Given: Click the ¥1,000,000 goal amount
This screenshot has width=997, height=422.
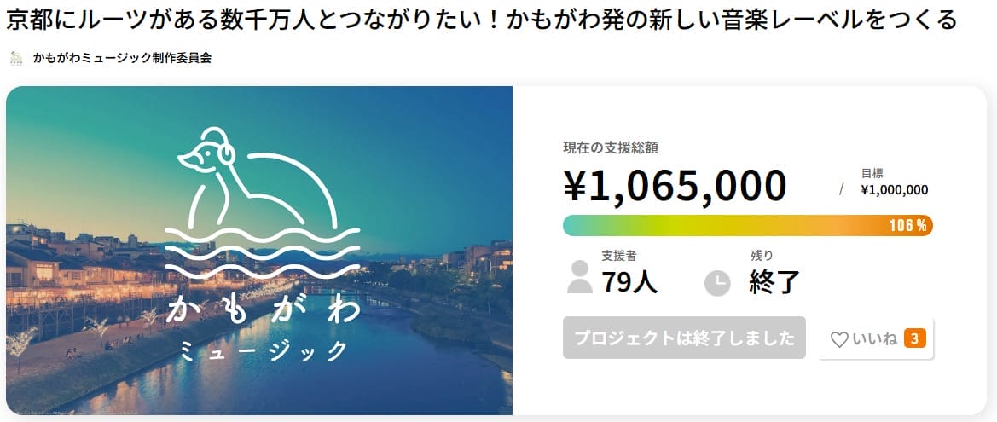Looking at the screenshot, I should (x=894, y=190).
